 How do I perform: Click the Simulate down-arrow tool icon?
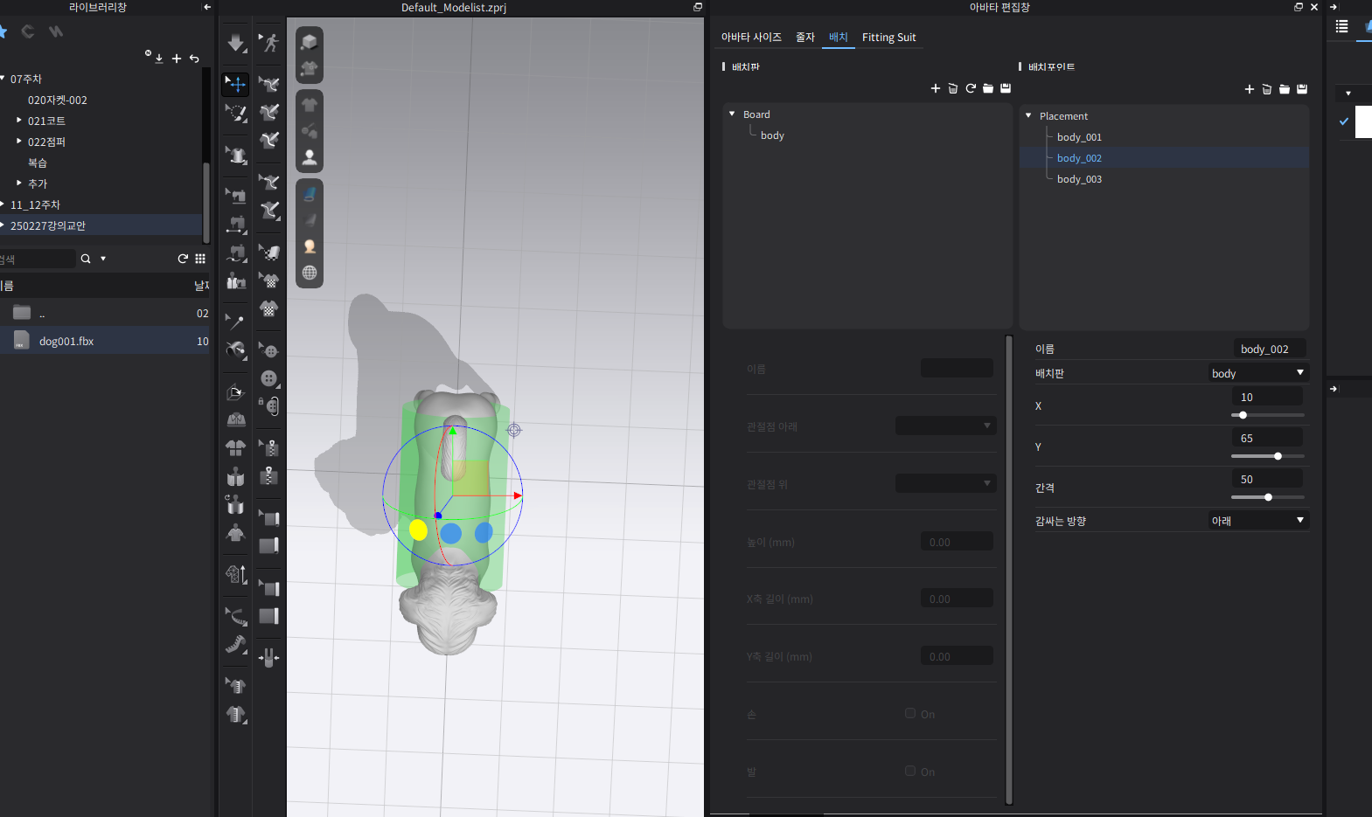236,43
